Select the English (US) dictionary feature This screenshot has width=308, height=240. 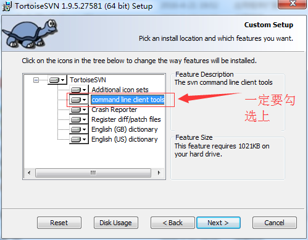click(125, 139)
